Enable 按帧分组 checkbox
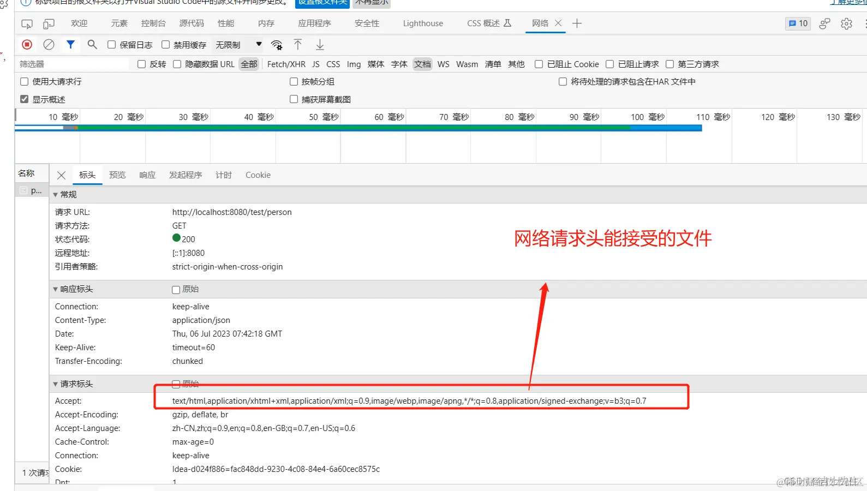867x491 pixels. [x=294, y=82]
